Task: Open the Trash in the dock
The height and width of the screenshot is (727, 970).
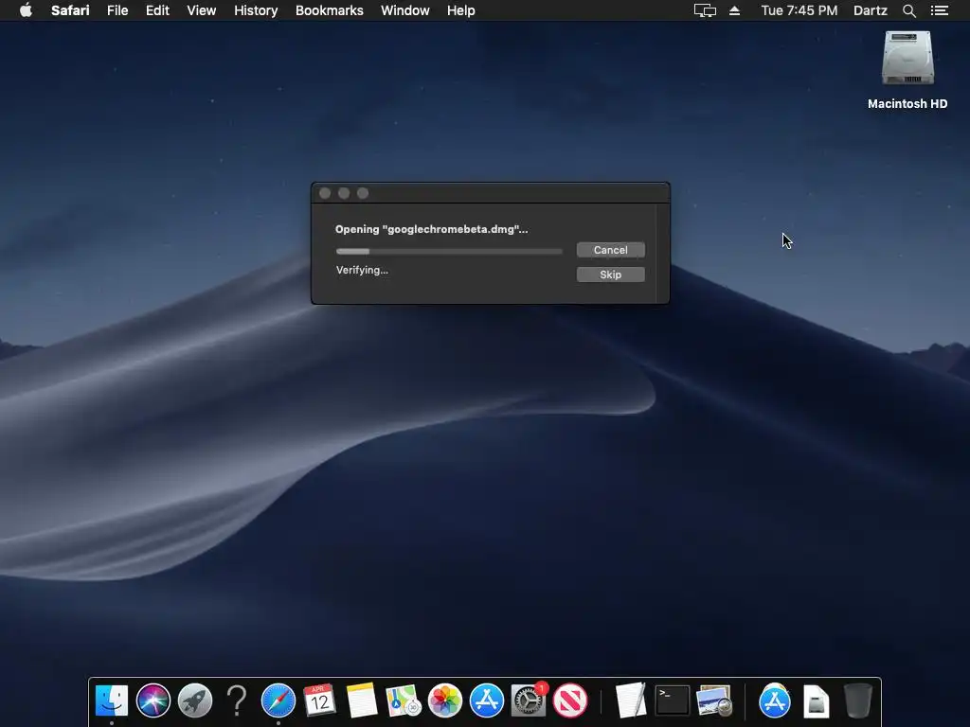Action: tap(858, 700)
